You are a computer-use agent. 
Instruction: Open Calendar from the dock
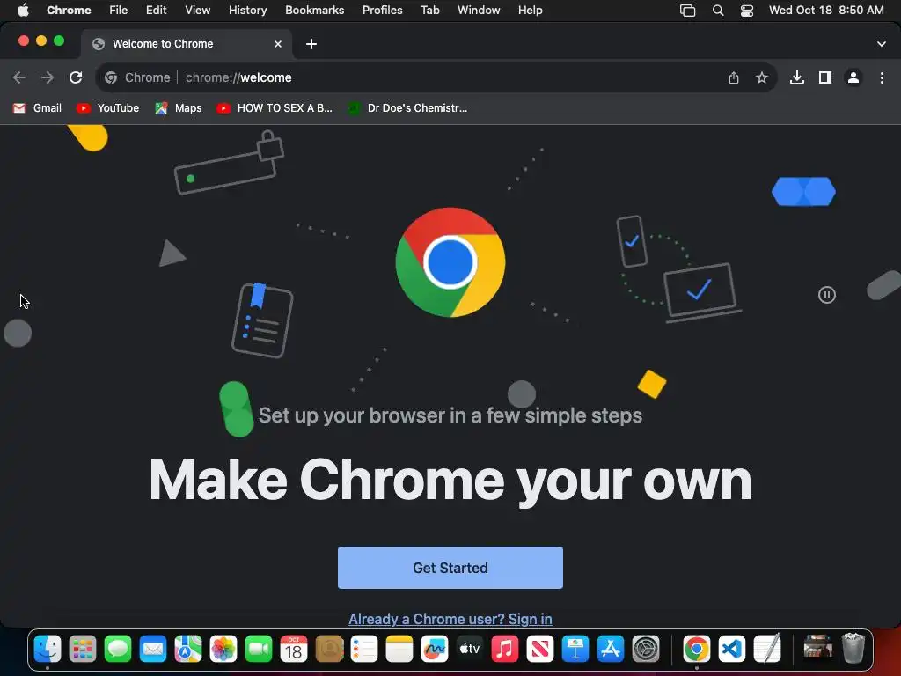pyautogui.click(x=294, y=650)
